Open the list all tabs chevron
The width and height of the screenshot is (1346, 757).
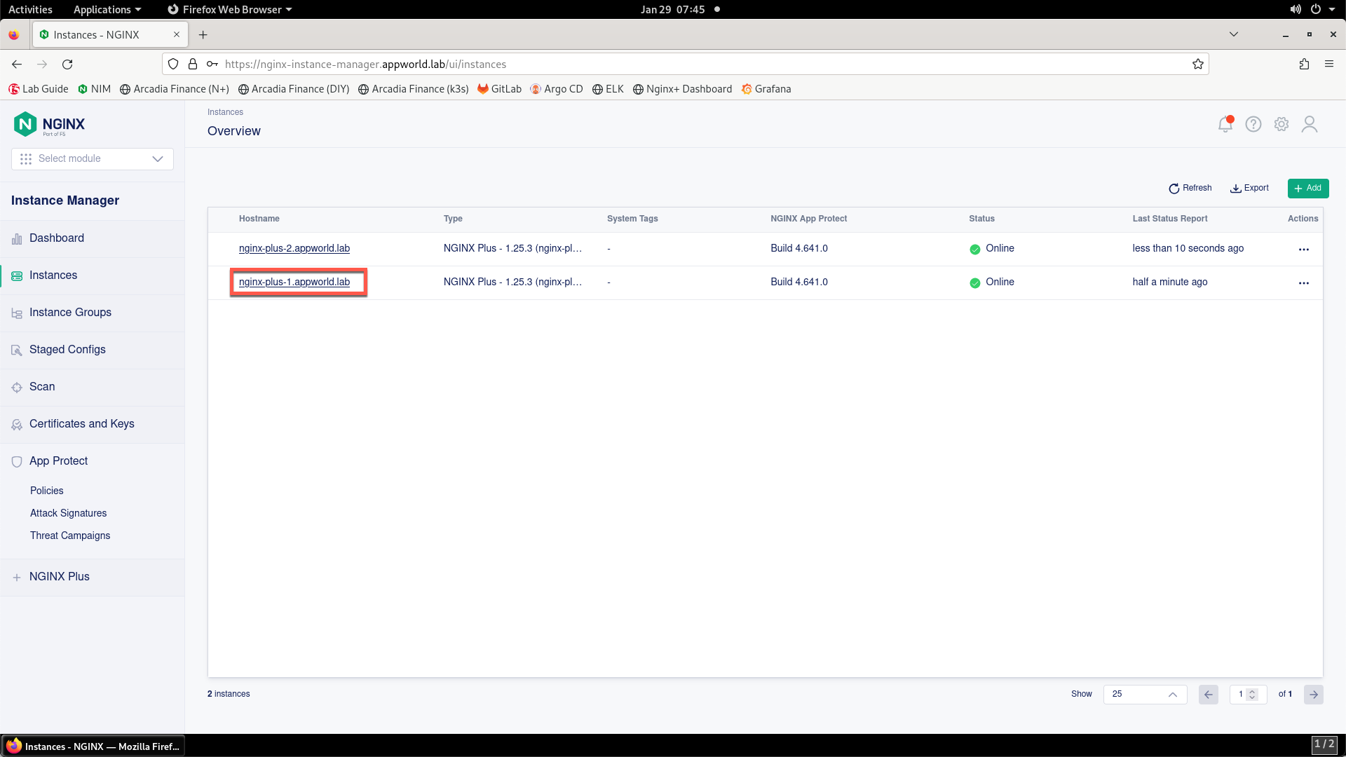pos(1234,34)
